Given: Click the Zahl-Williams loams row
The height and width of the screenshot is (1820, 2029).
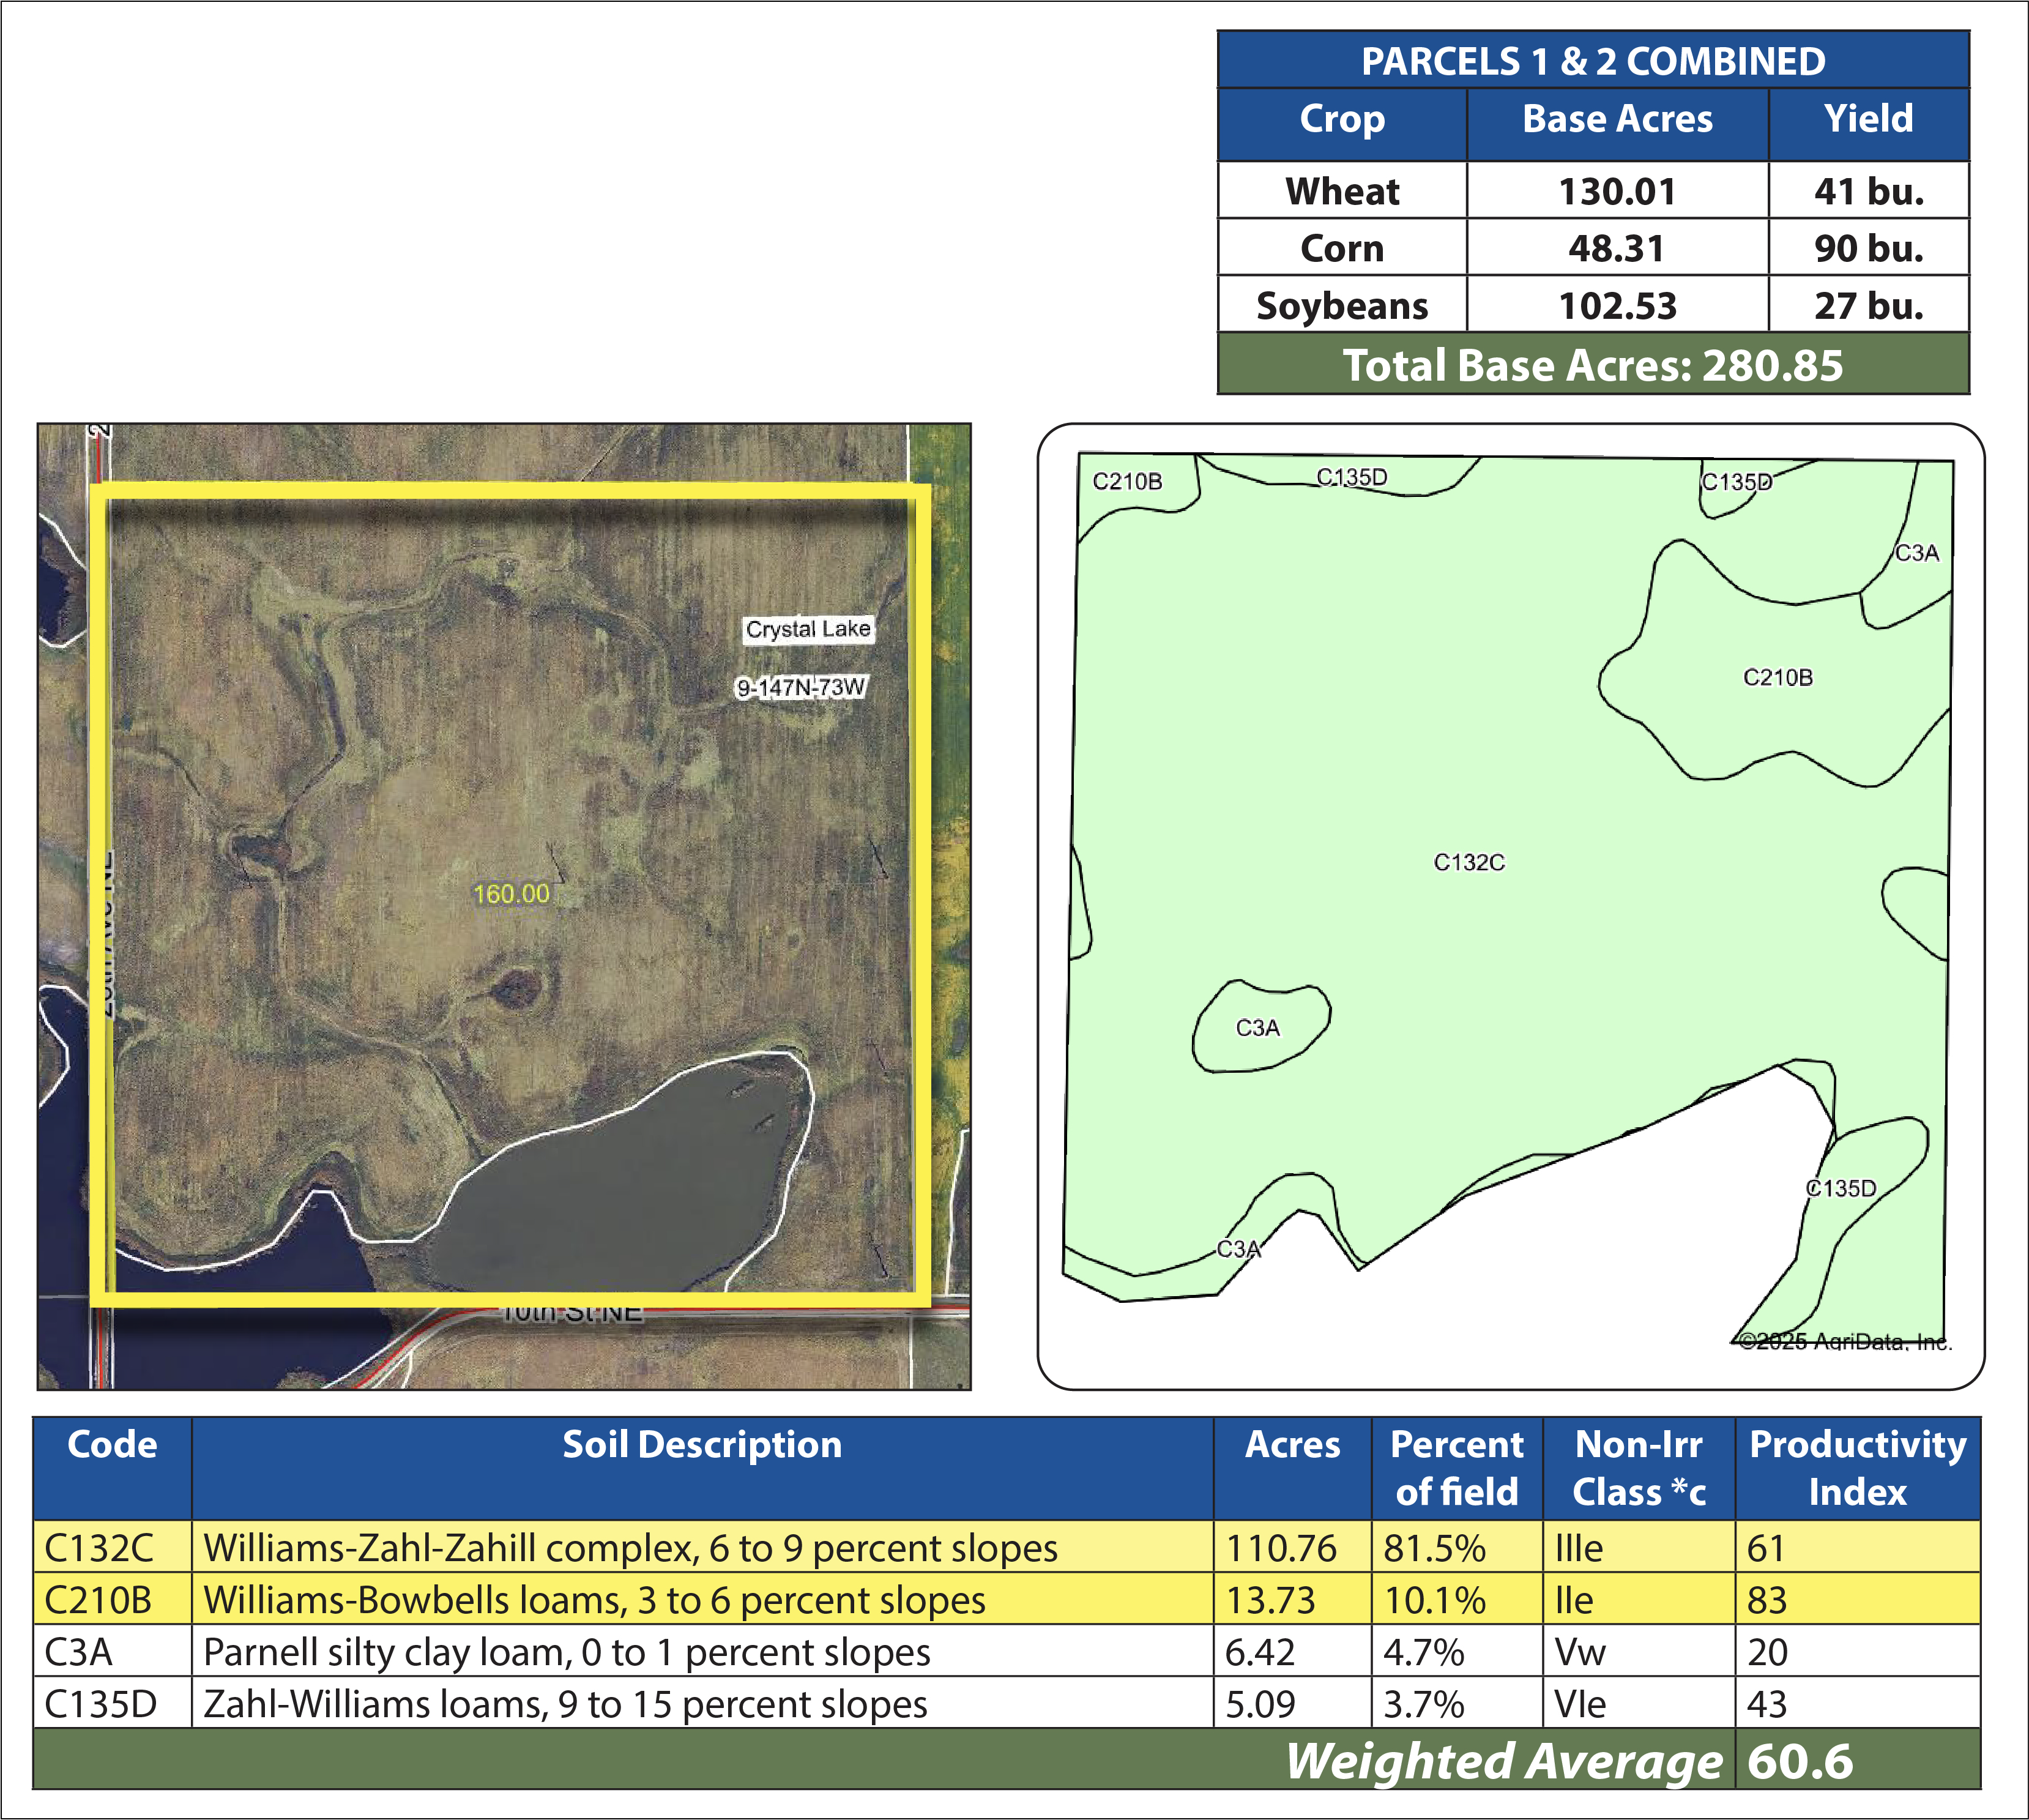Looking at the screenshot, I should click(565, 1704).
